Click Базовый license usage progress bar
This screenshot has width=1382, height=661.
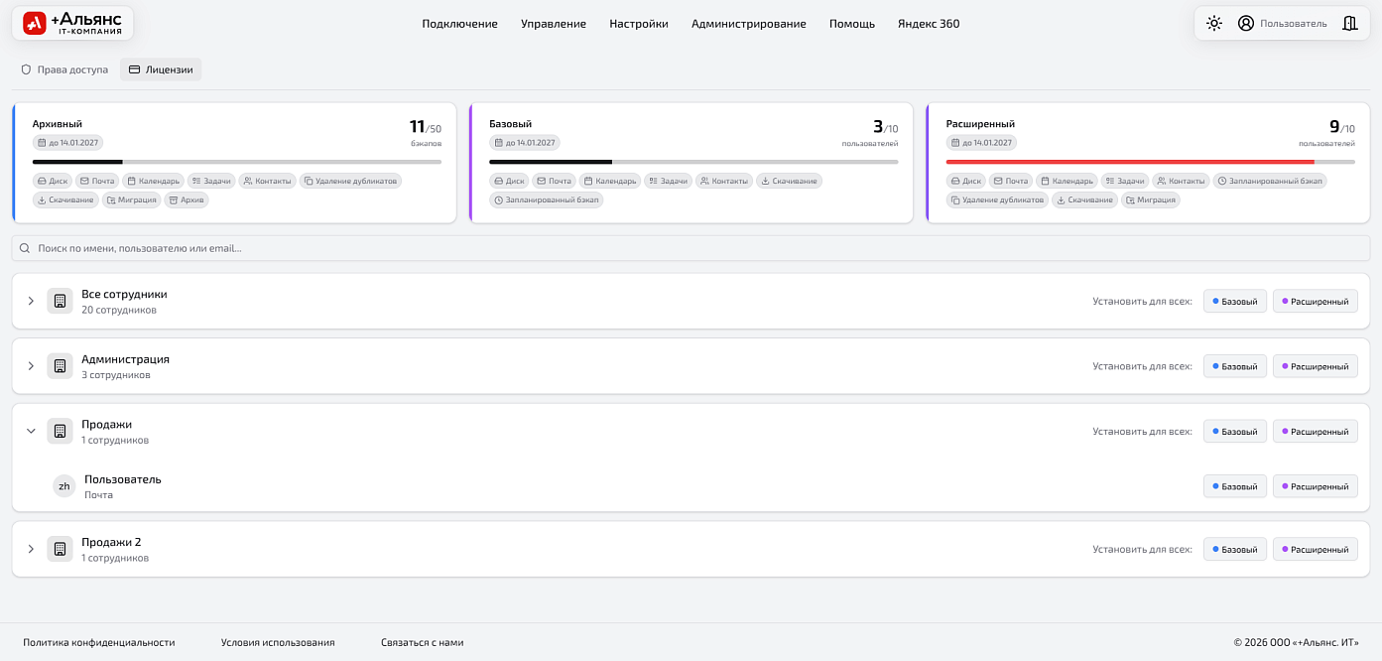tap(693, 162)
